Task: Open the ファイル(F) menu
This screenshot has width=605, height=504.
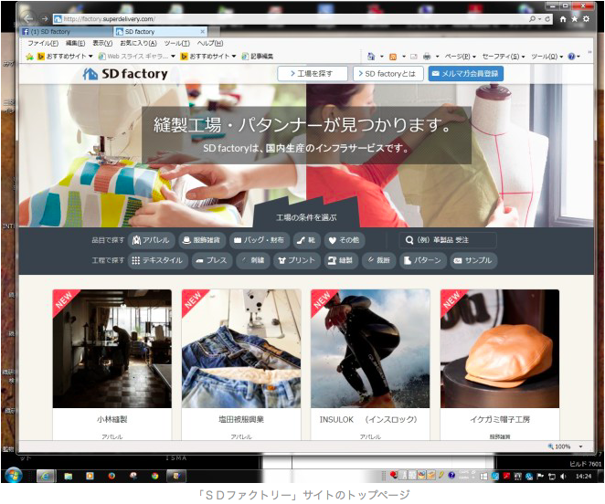Action: pyautogui.click(x=42, y=43)
